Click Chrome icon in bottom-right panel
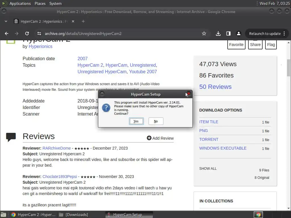Screen dimensions: 291x218 coord(258,215)
